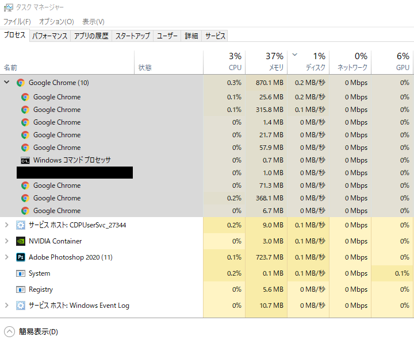Expand サービス ホスト: Windows Event Log
The height and width of the screenshot is (344, 414).
tap(6, 306)
